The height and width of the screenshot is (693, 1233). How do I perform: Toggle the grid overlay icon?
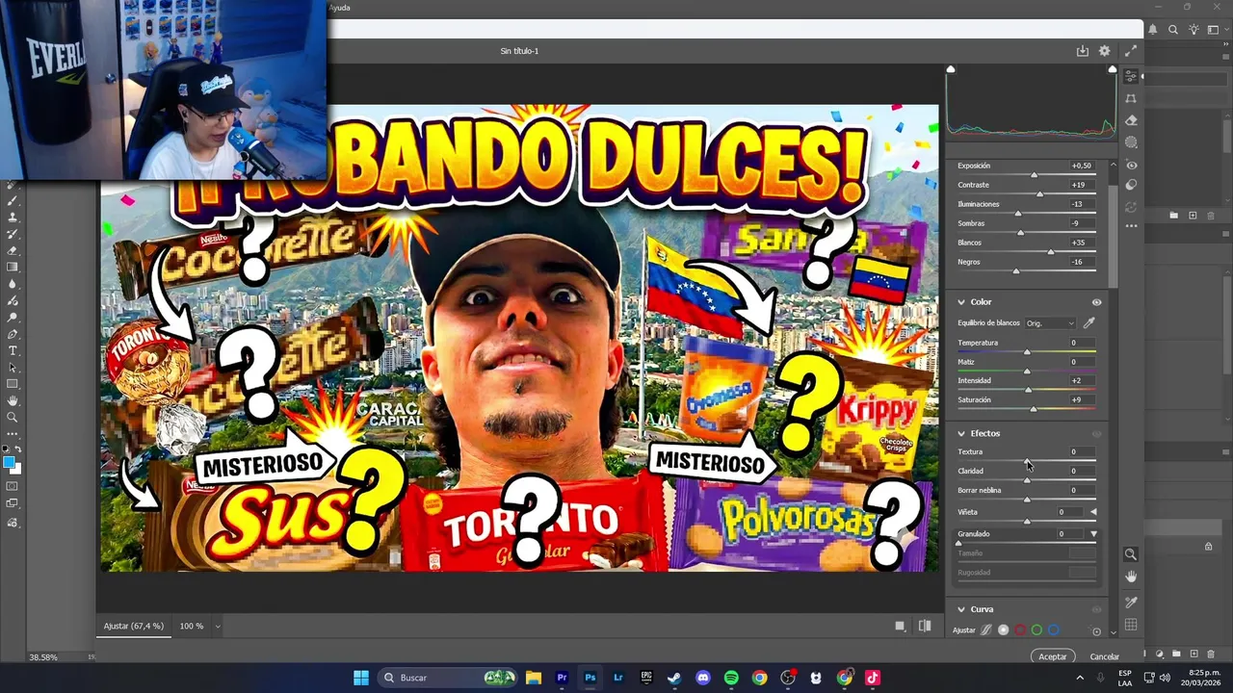point(1131,625)
